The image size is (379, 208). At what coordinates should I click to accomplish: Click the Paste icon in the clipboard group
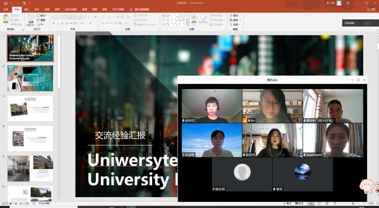tap(6, 18)
